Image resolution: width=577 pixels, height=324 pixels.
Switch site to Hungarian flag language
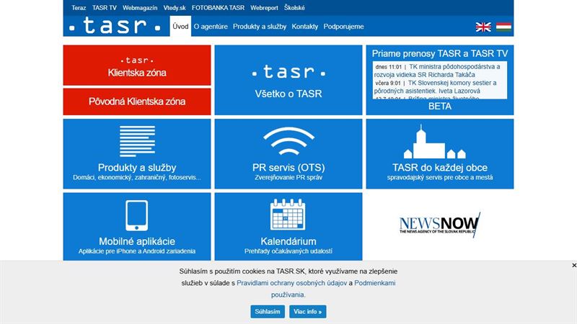coord(503,27)
